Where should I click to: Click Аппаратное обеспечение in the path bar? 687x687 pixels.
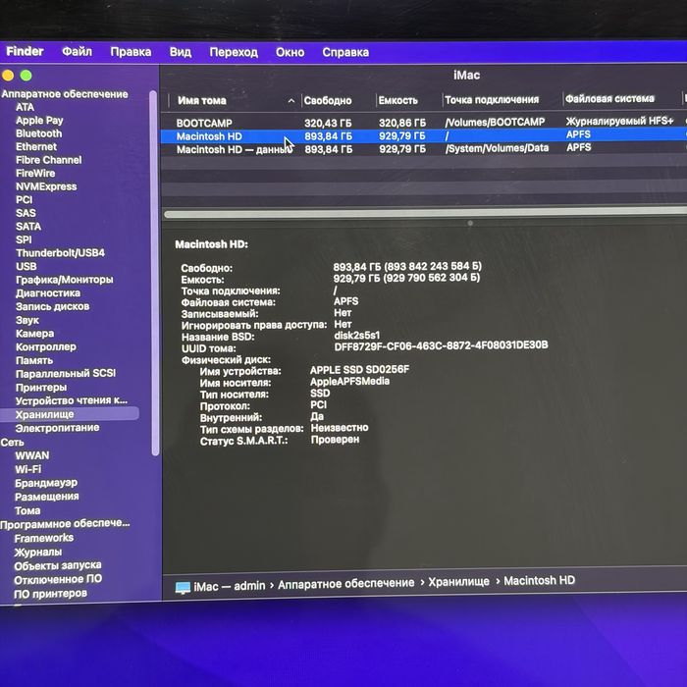coord(346,583)
